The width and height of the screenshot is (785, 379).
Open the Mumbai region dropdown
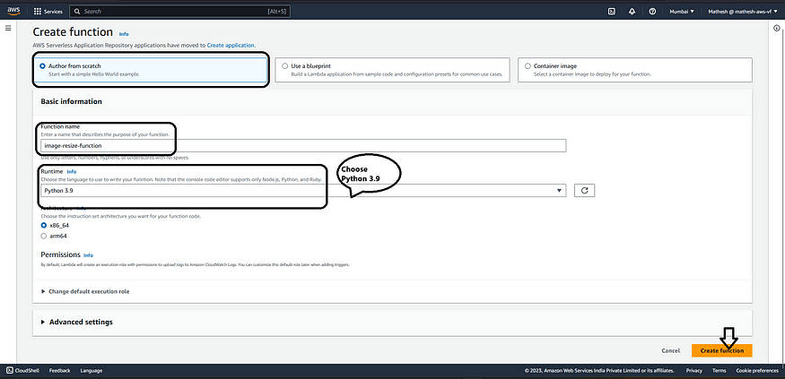[681, 11]
